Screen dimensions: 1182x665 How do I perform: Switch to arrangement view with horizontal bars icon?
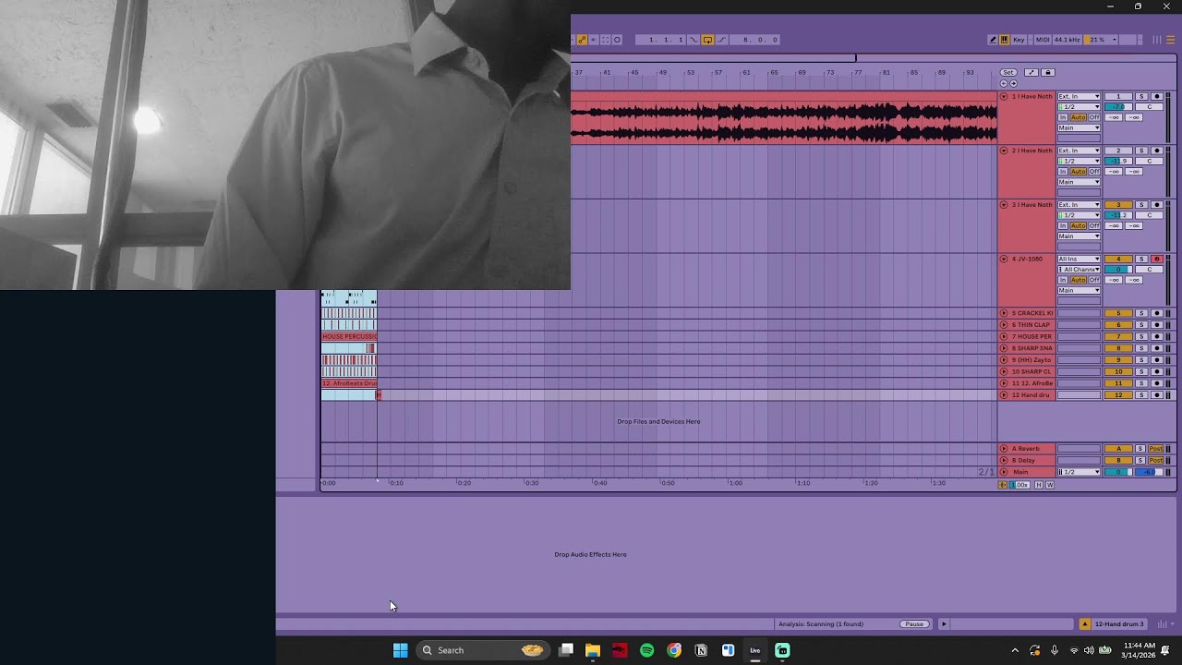click(1170, 40)
